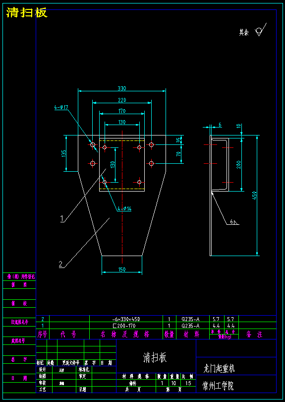Screen dimensions: 285x402
Task: Click the 比例 label in title block
Action: click(x=188, y=376)
